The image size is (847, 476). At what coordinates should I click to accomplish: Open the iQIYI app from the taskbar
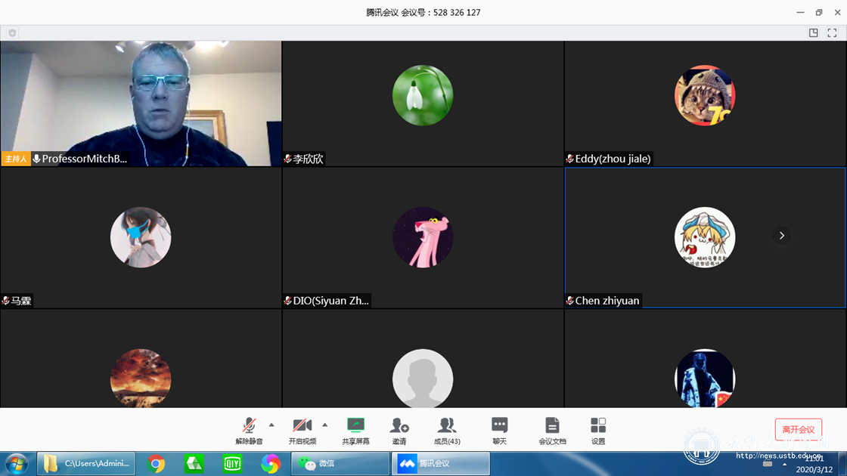coord(232,464)
